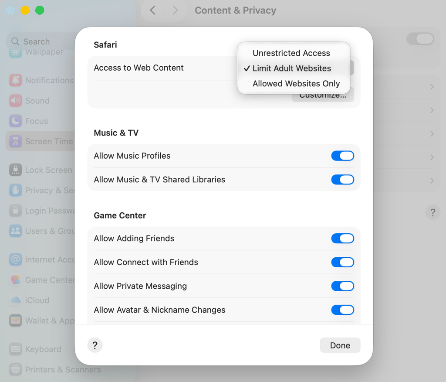Click the Content & Privacy window title
446x382 pixels.
[235, 10]
